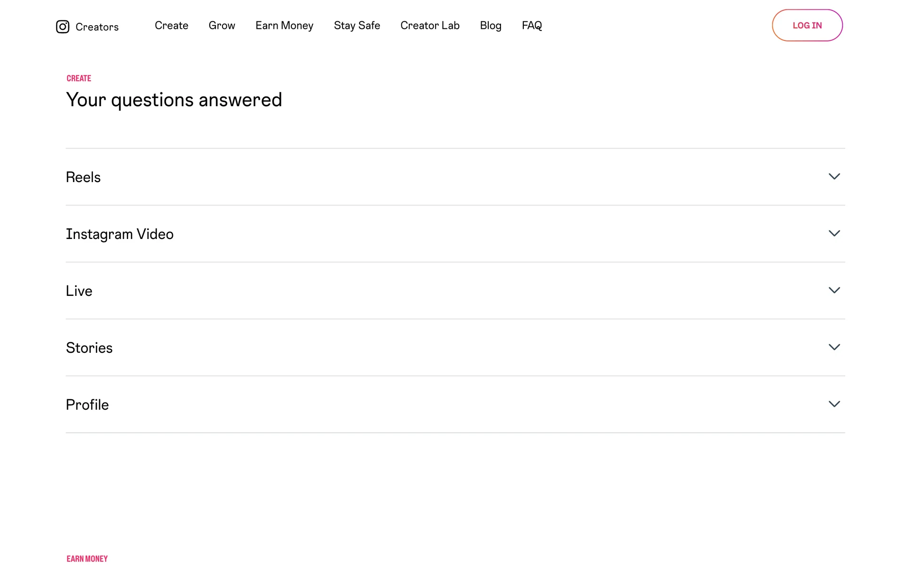The height and width of the screenshot is (569, 911).
Task: Click the Profile accordion title
Action: [x=87, y=405]
